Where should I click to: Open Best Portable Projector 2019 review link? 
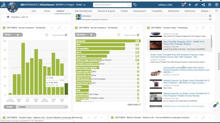click(x=184, y=43)
